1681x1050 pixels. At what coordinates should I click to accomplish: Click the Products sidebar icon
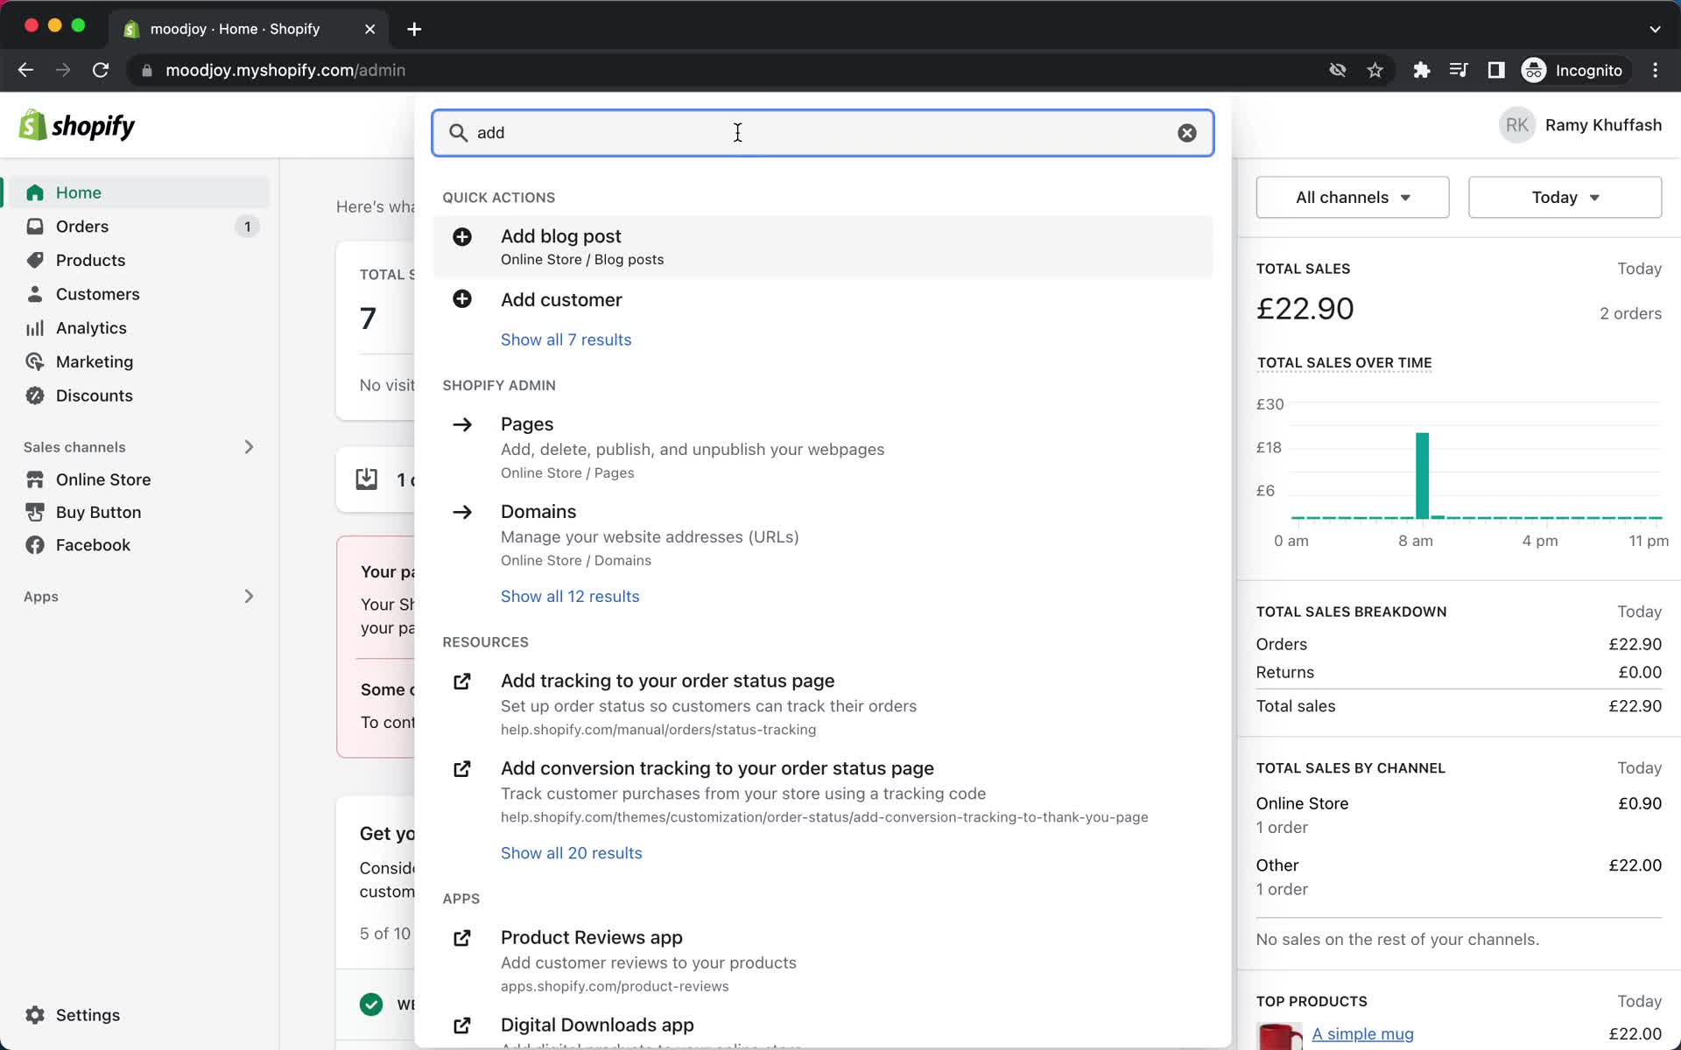pos(35,260)
